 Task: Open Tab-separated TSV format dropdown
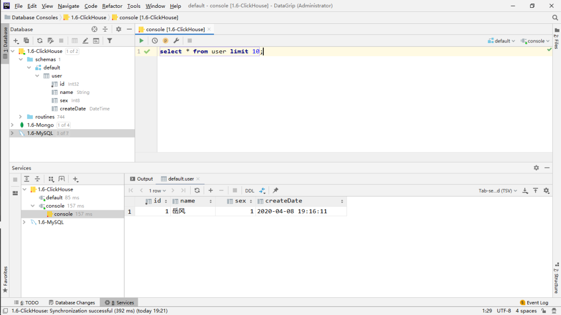(x=498, y=190)
